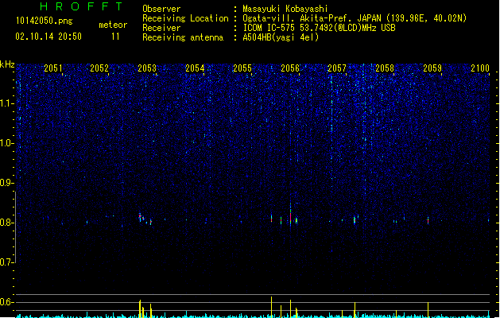The image size is (500, 318).
Task: Click the 2054 time marker
Action: pos(195,68)
